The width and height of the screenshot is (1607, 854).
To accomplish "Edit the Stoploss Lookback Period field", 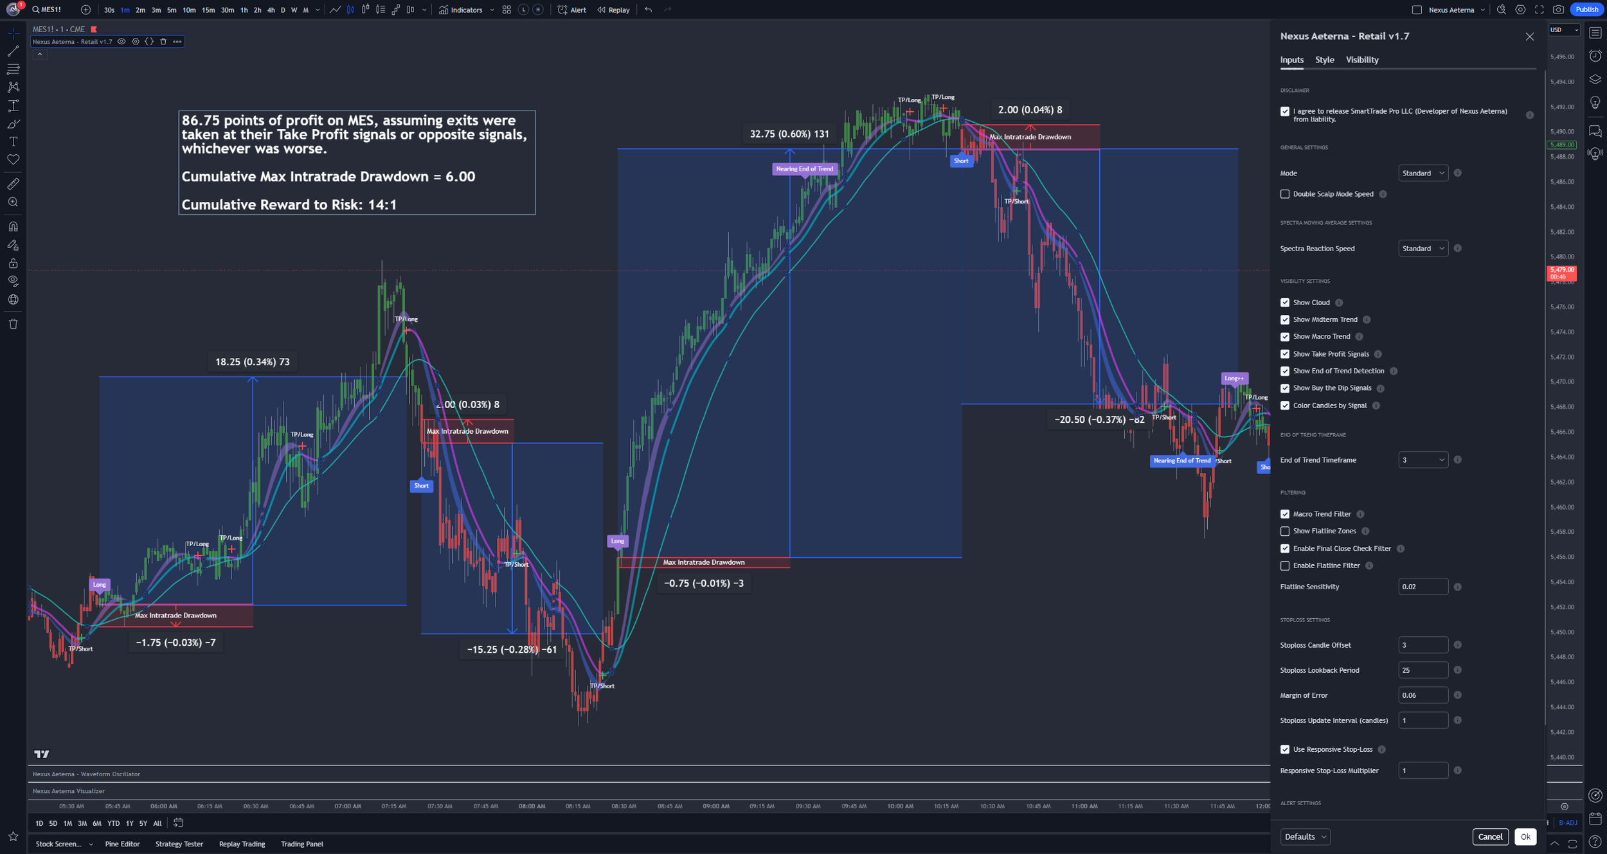I will (1423, 670).
